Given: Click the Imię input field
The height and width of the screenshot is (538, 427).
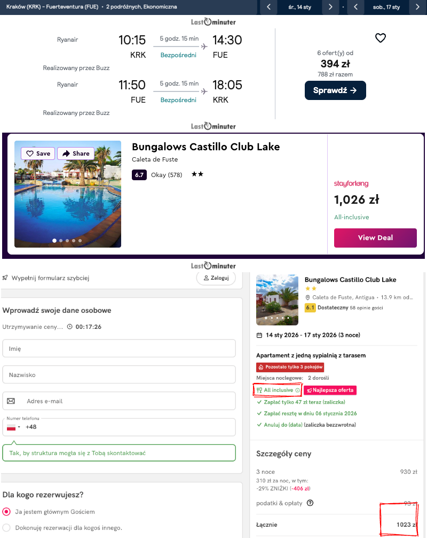Looking at the screenshot, I should coord(119,349).
